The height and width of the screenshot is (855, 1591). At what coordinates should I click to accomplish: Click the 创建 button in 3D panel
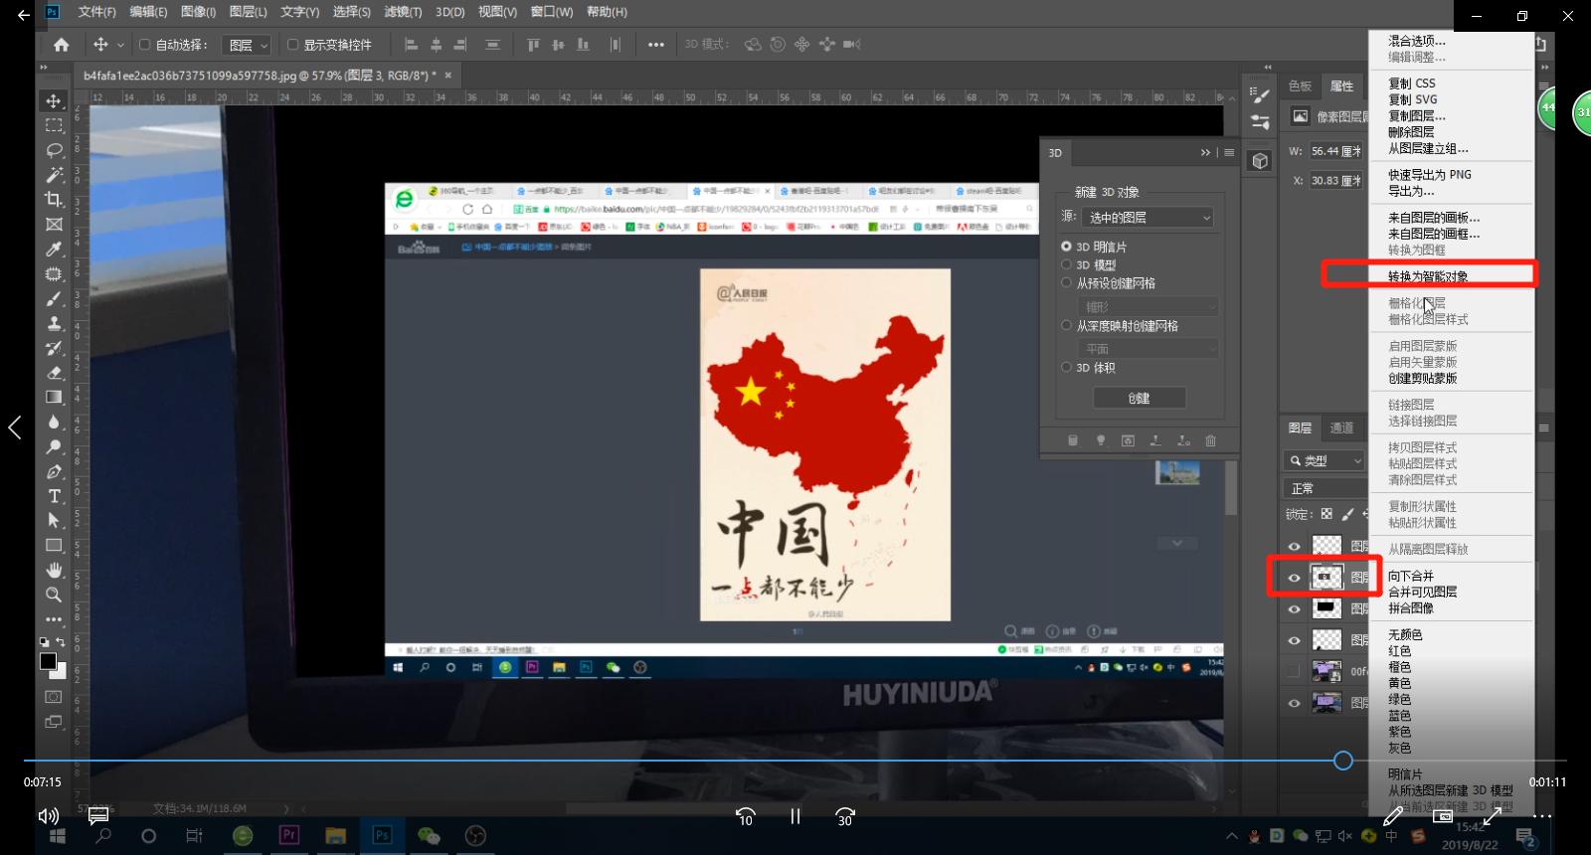[1140, 398]
